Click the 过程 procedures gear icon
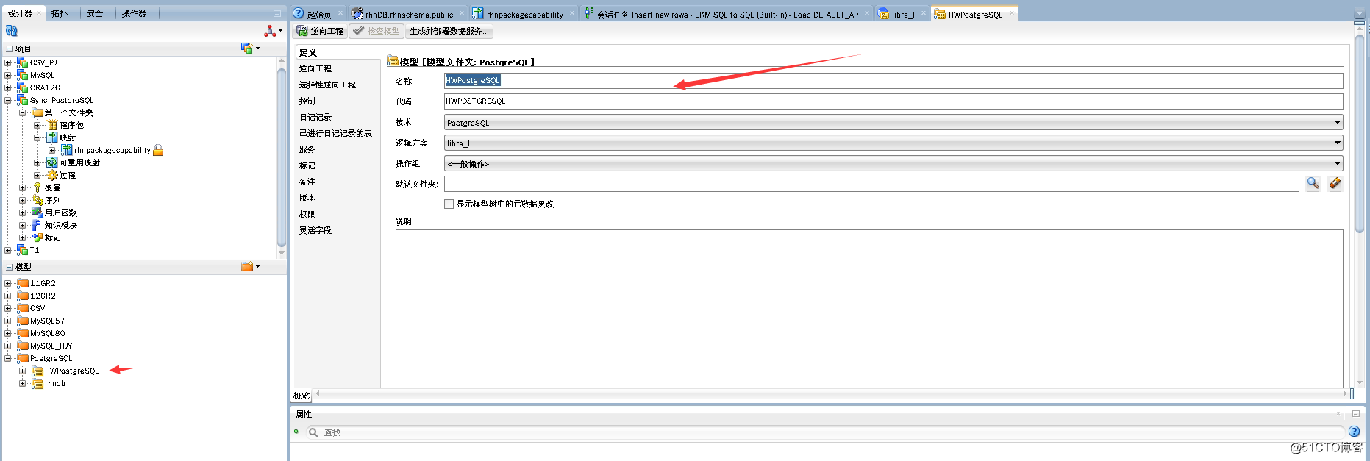The image size is (1370, 461). (x=52, y=175)
